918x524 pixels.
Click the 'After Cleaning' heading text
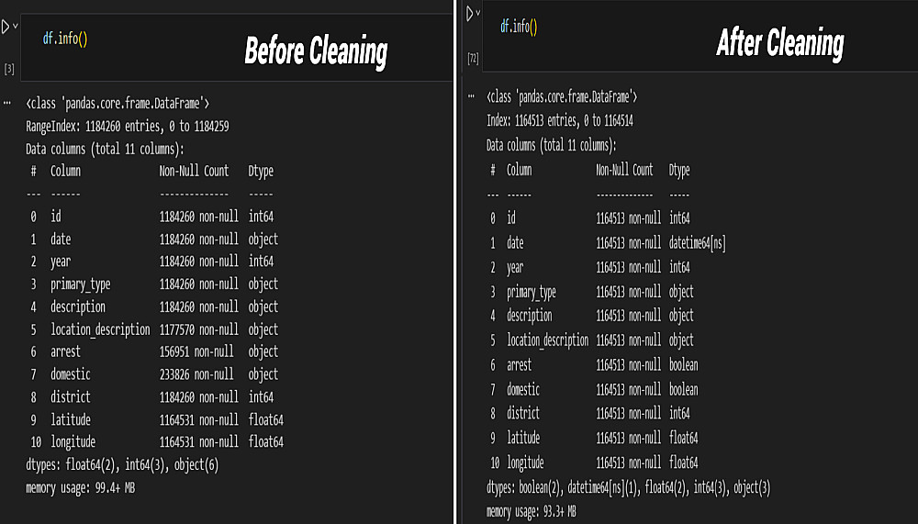point(779,42)
